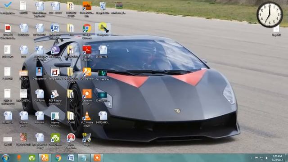Open the UC Browser desktop shortcut
The image size is (288, 162).
87,74
